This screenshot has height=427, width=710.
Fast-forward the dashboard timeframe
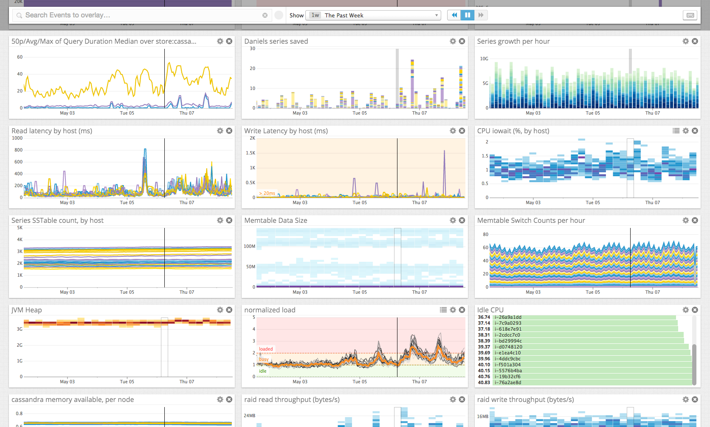[x=481, y=15]
